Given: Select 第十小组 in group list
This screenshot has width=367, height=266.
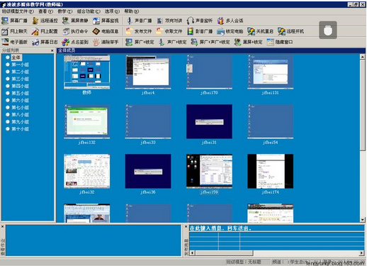Looking at the screenshot, I should (17, 129).
